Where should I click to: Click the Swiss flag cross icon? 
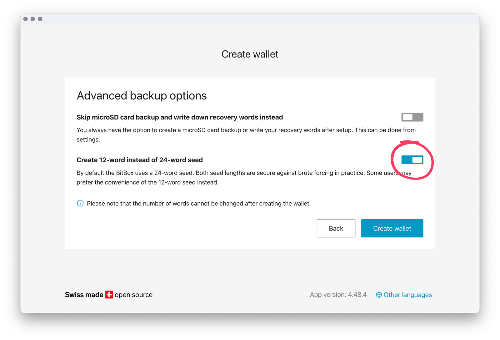pyautogui.click(x=109, y=295)
